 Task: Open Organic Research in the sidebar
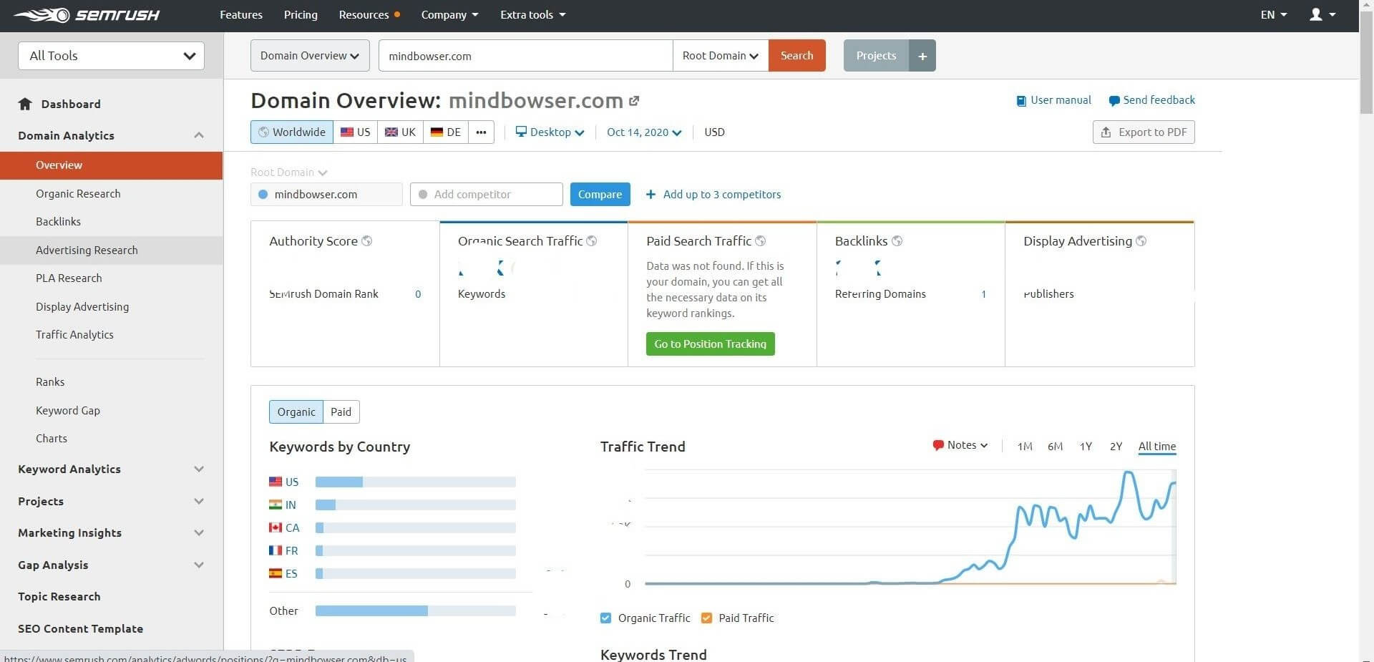point(78,193)
